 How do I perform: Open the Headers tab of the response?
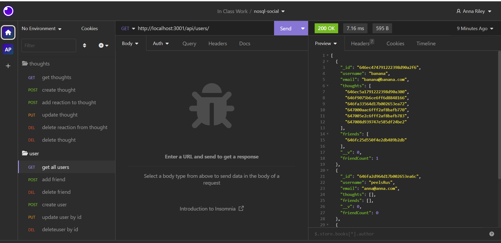(360, 43)
